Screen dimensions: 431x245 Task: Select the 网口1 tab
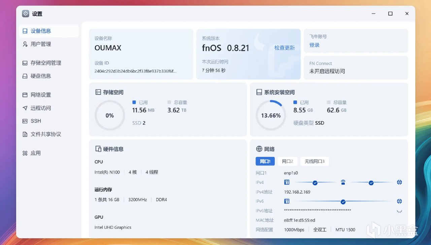[x=265, y=161]
